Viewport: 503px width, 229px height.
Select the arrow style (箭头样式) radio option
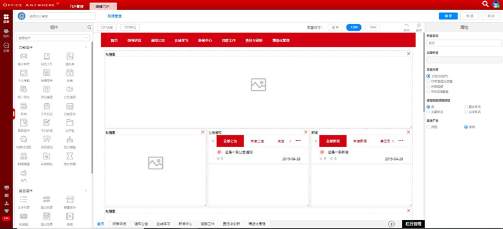coord(466,107)
